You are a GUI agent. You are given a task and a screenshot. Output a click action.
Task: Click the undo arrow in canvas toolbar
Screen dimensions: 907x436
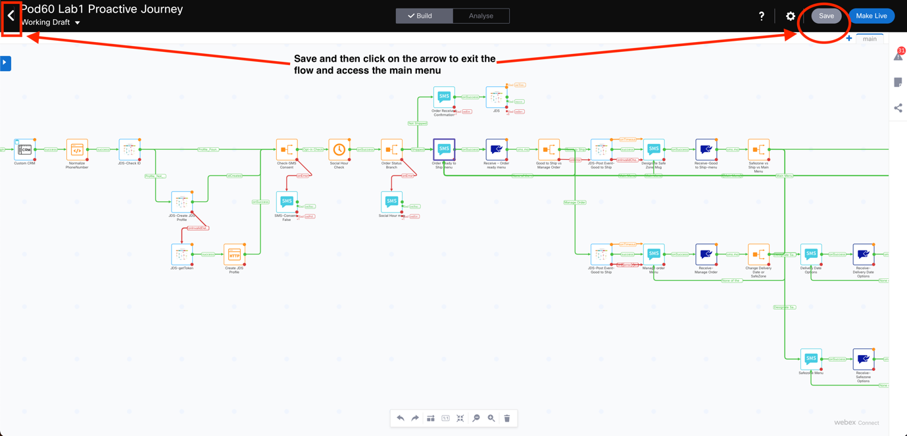point(401,418)
